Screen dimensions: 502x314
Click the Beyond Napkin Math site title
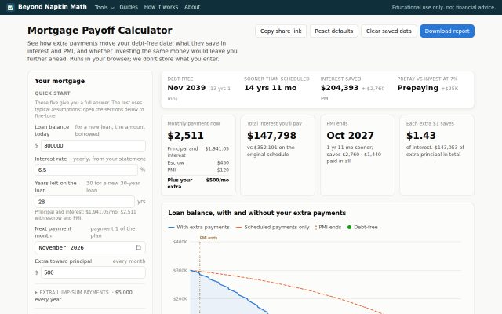(x=53, y=7)
